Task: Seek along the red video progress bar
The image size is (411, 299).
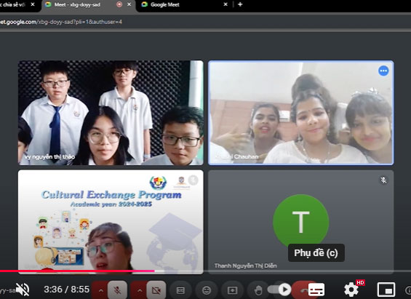Action: click(77, 271)
